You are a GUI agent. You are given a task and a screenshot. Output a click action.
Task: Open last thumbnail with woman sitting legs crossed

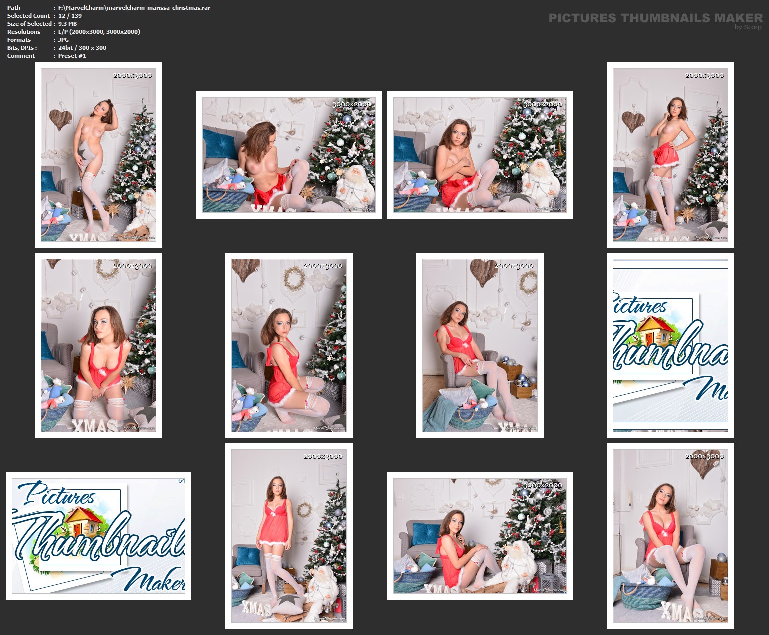[670, 536]
